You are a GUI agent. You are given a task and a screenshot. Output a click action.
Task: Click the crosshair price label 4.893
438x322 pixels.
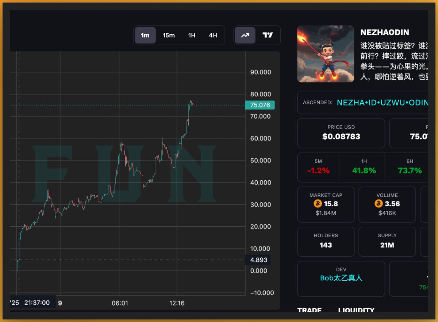pyautogui.click(x=258, y=260)
